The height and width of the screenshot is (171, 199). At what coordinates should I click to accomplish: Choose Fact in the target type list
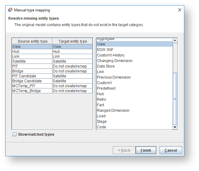click(135, 105)
